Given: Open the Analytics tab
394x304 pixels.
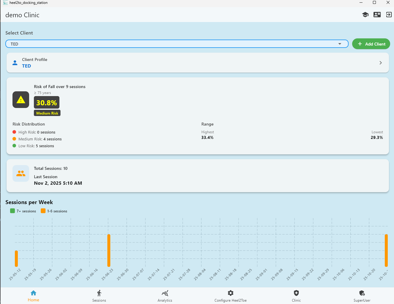Looking at the screenshot, I should click(x=165, y=296).
